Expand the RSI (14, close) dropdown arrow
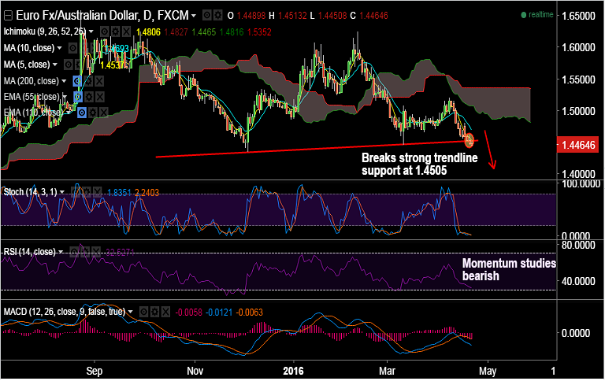605x381 pixels. coord(61,252)
